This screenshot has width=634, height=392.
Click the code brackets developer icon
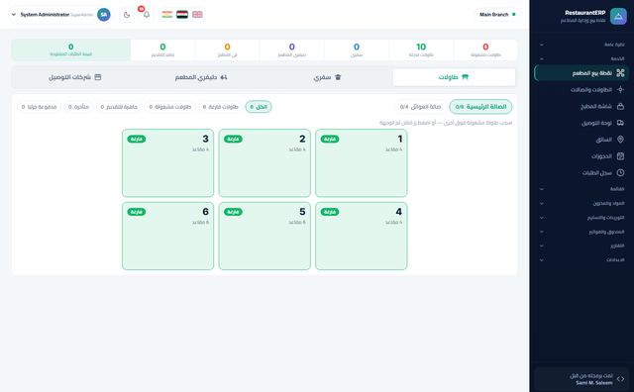click(620, 379)
